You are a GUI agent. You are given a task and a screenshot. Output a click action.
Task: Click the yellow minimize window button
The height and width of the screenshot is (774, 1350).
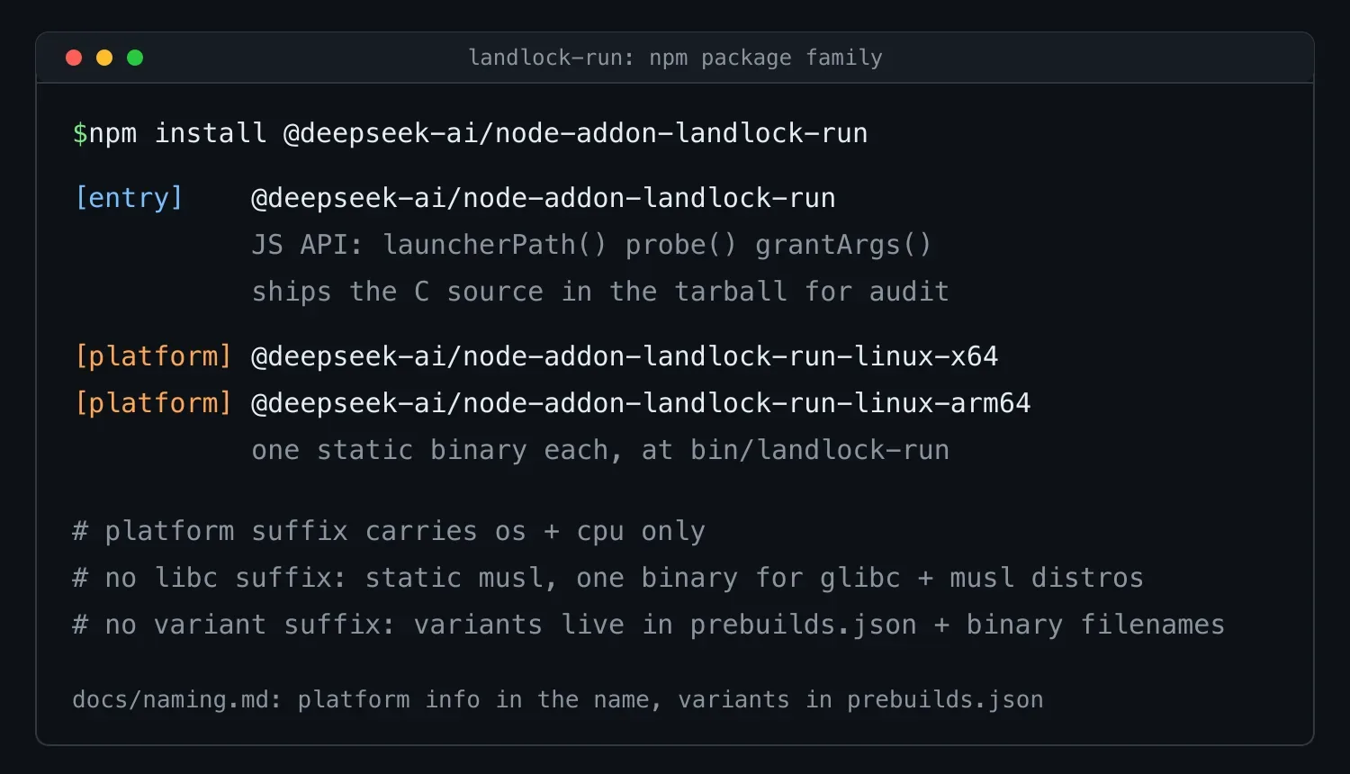tap(104, 58)
